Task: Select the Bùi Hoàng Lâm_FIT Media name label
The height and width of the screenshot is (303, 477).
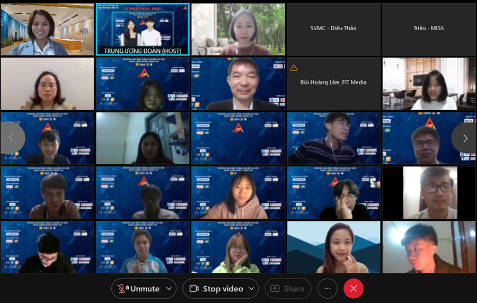Action: coord(333,82)
